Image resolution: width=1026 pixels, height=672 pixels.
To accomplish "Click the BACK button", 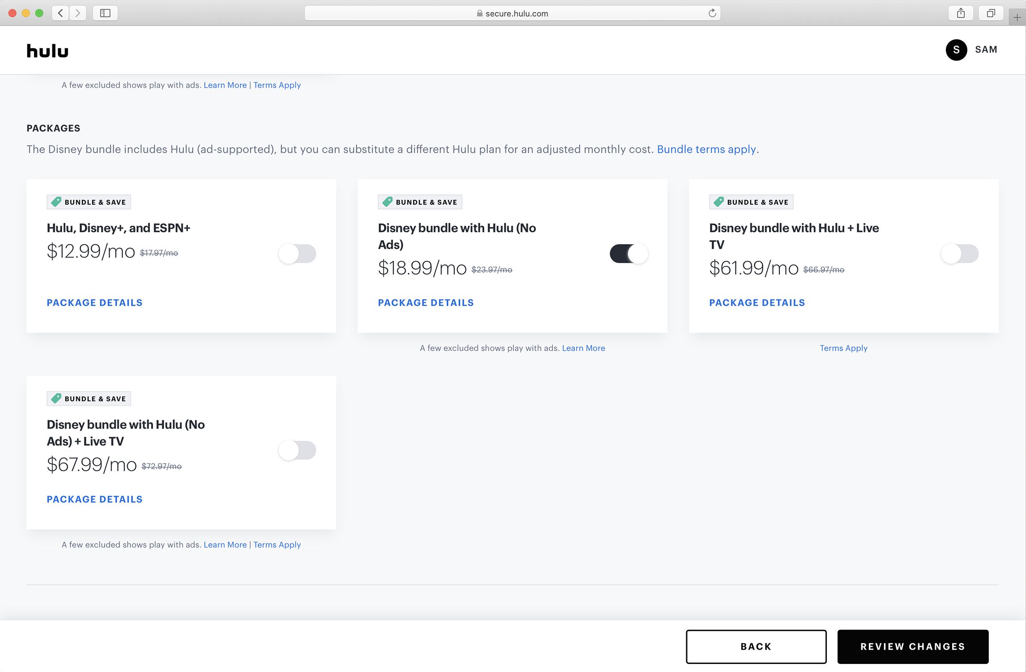I will point(756,646).
